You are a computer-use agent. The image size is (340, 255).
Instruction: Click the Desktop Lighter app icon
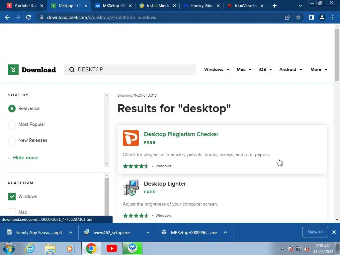click(x=131, y=188)
